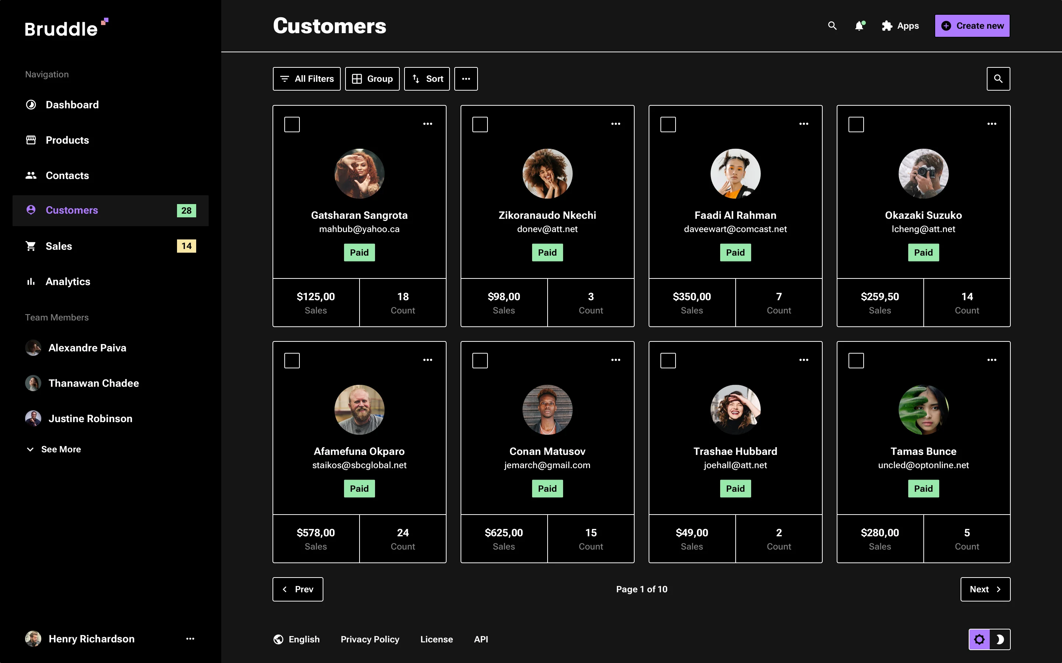This screenshot has width=1062, height=663.
Task: Expand the See More team members list
Action: tap(53, 449)
